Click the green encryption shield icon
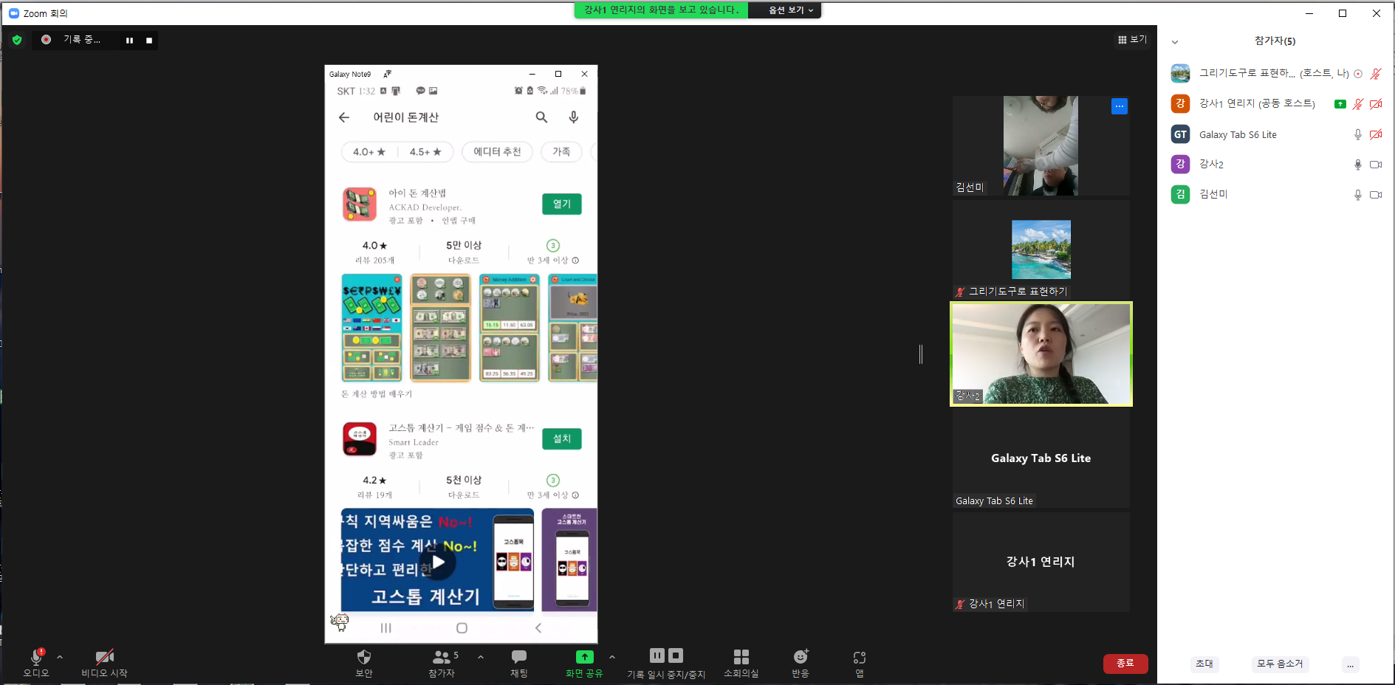The height and width of the screenshot is (685, 1395). click(17, 40)
